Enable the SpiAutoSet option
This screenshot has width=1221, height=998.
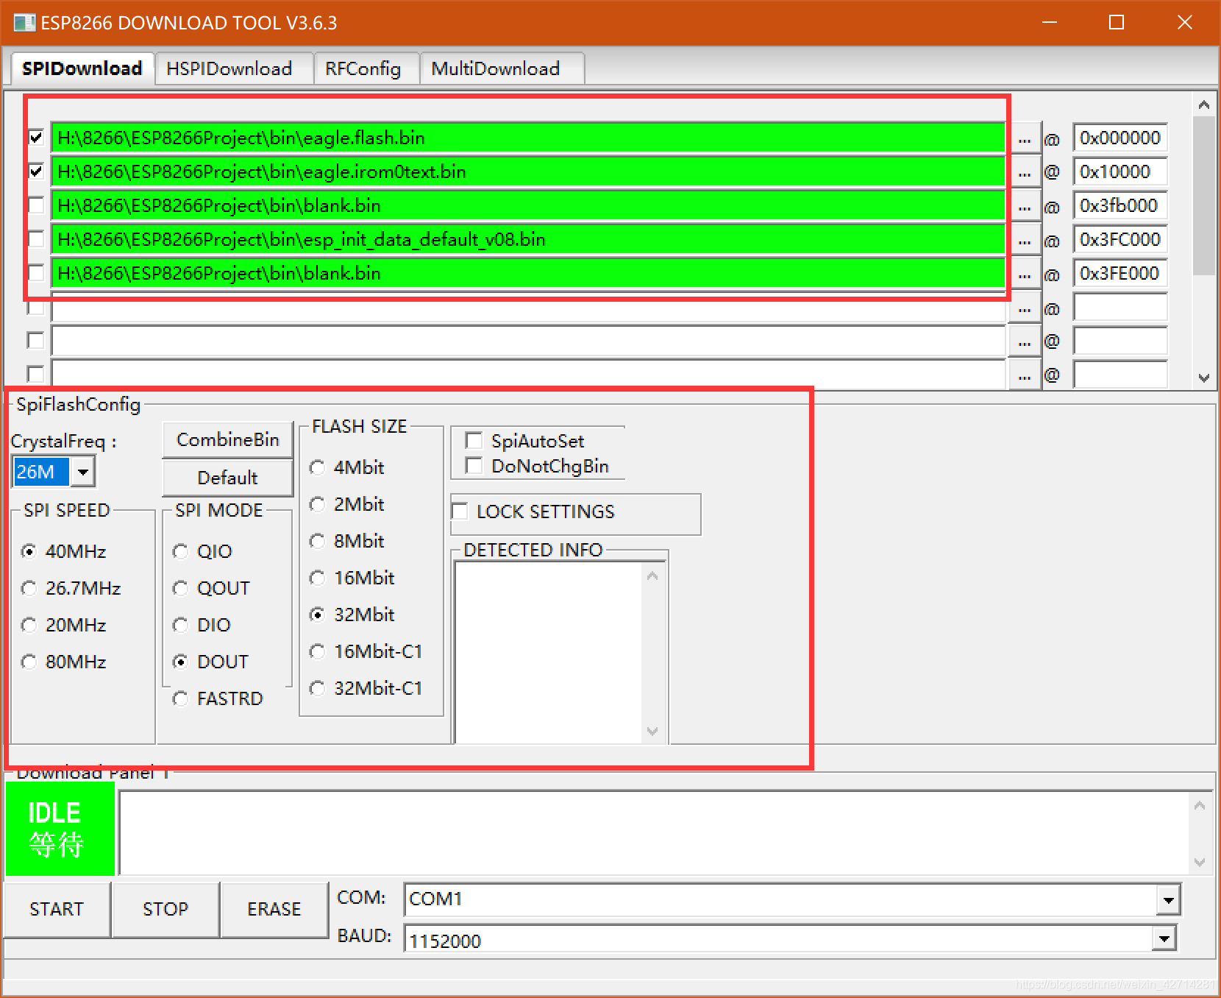pos(474,440)
